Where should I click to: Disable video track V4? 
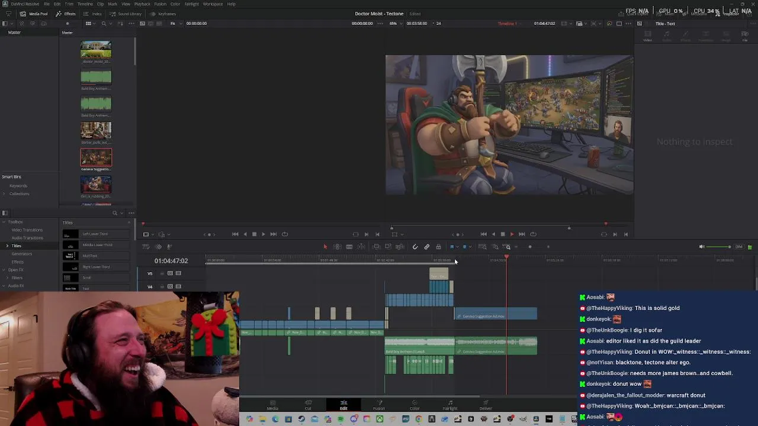tap(178, 287)
